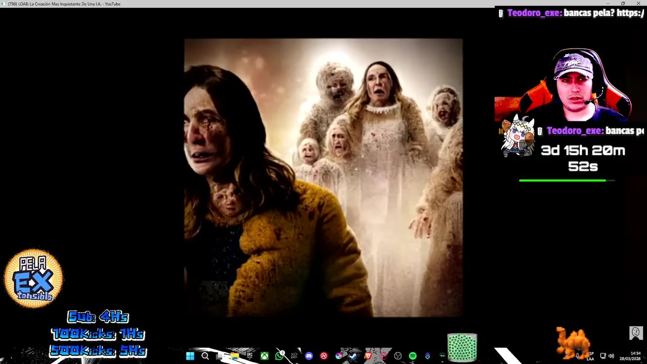Click the YouTube video image
The height and width of the screenshot is (364, 647).
click(x=323, y=177)
